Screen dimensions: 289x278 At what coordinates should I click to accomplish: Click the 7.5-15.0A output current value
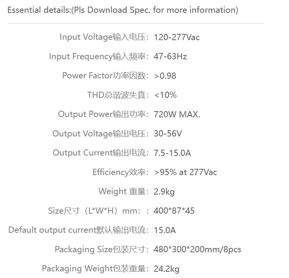pyautogui.click(x=172, y=153)
